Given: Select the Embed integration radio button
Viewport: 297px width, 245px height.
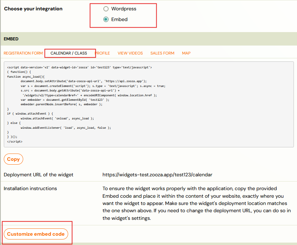Looking at the screenshot, I should (106, 19).
